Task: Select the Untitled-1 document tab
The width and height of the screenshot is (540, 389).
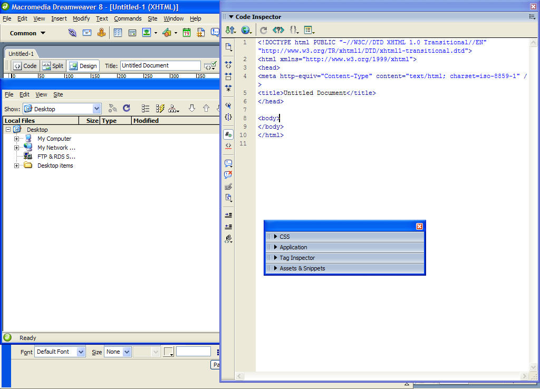Action: (21, 54)
